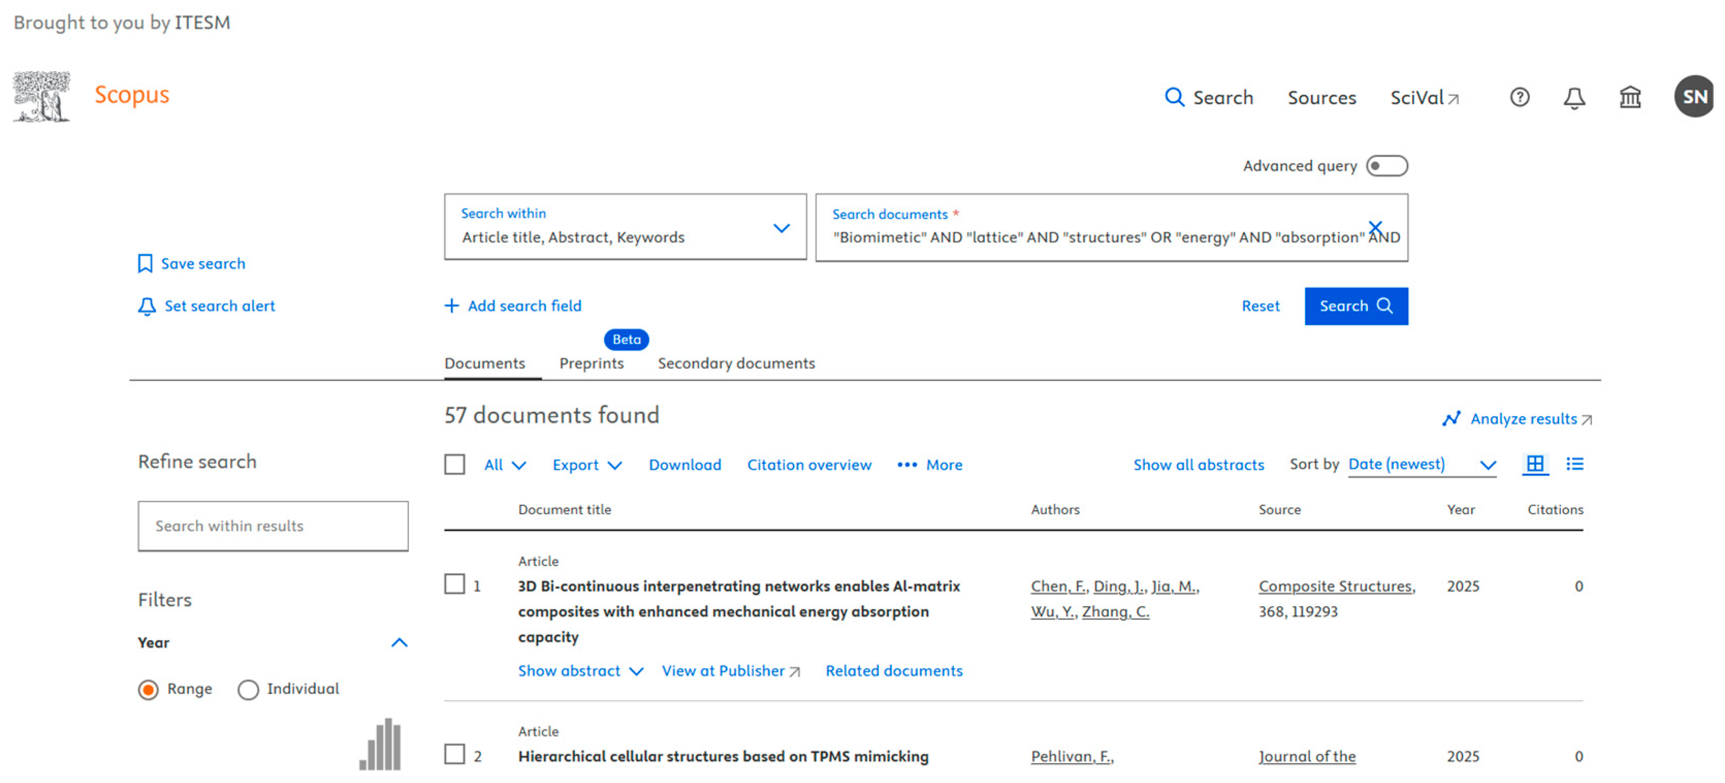Type in Search within results field

[x=272, y=526]
